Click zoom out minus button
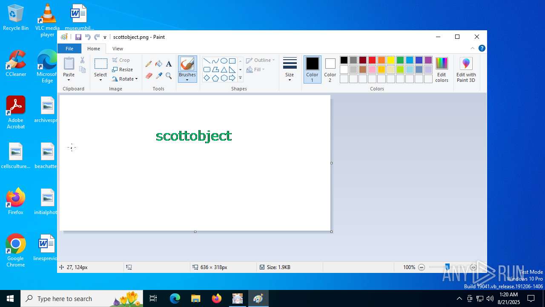The image size is (545, 307). [422, 267]
